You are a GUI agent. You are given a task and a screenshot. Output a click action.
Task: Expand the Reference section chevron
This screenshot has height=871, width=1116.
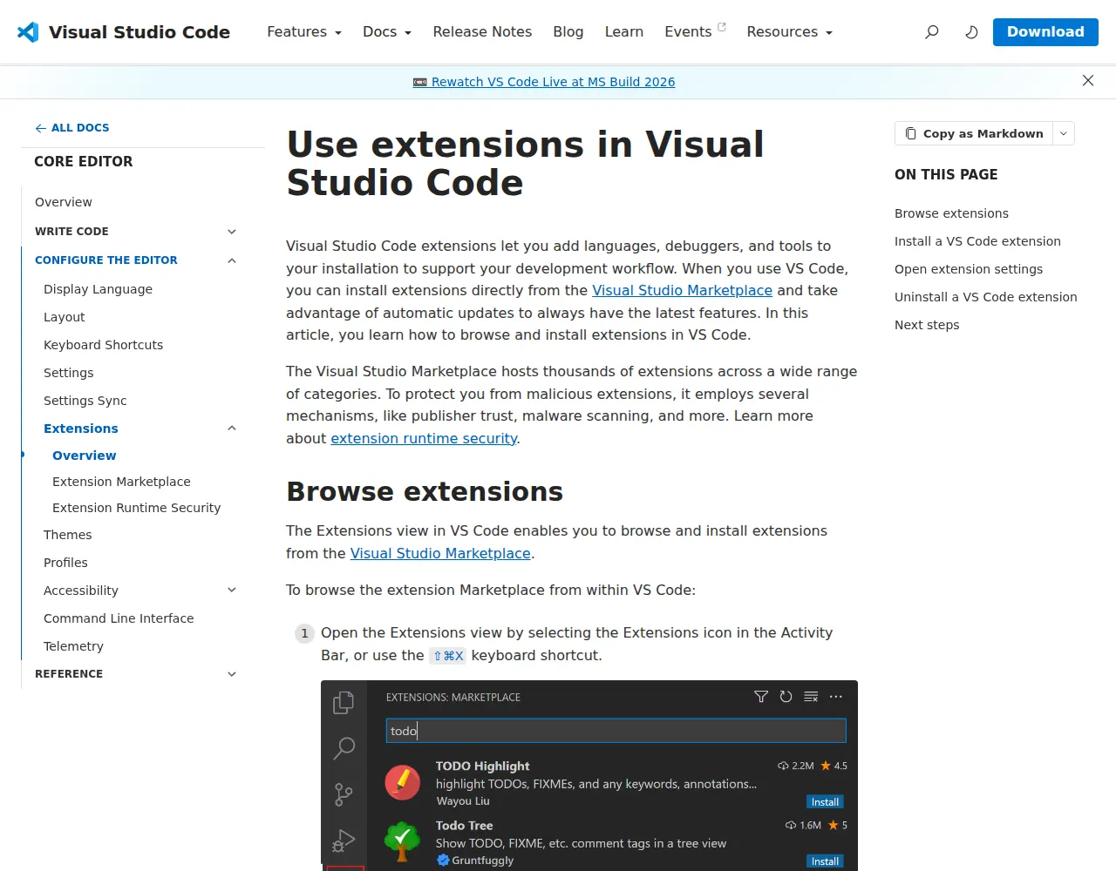pyautogui.click(x=232, y=674)
